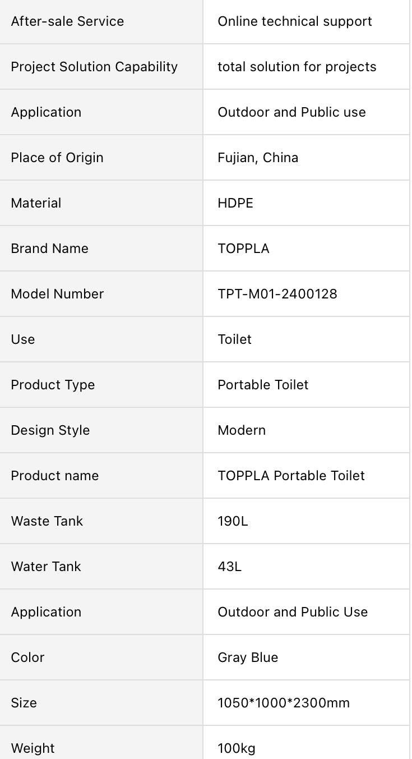This screenshot has height=759, width=412.
Task: Click the 'Gray Blue' color value
Action: tap(248, 657)
